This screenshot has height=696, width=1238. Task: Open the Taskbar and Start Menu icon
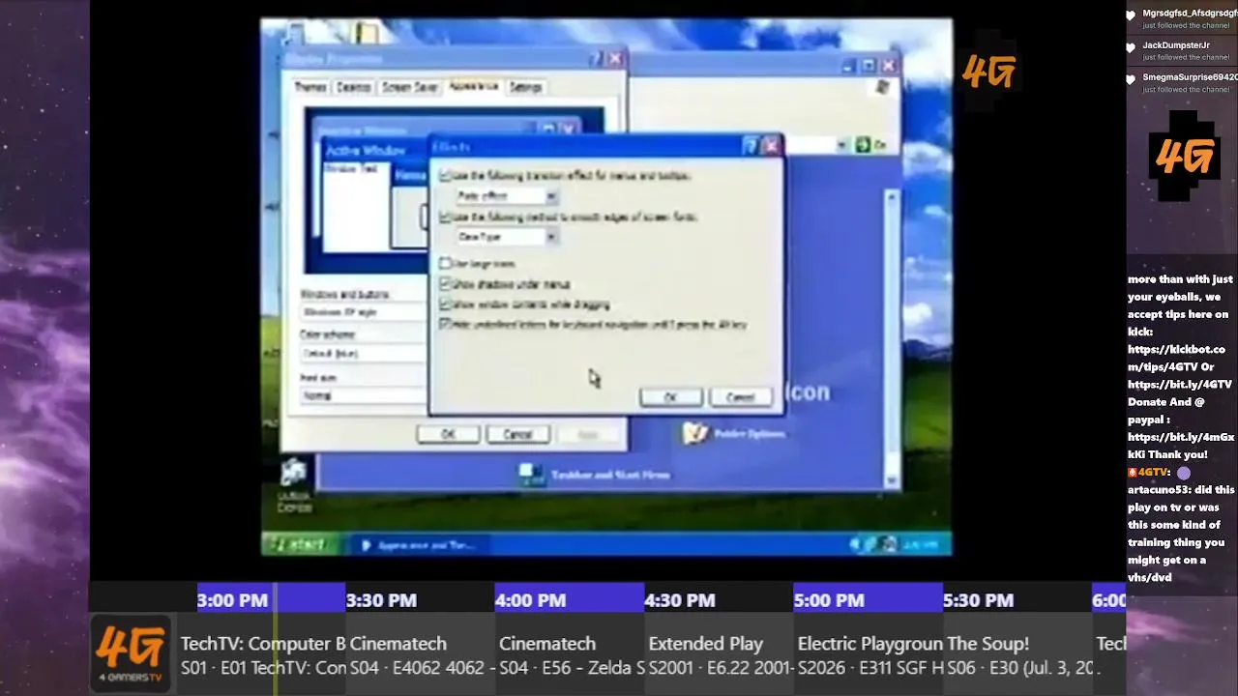tap(530, 474)
